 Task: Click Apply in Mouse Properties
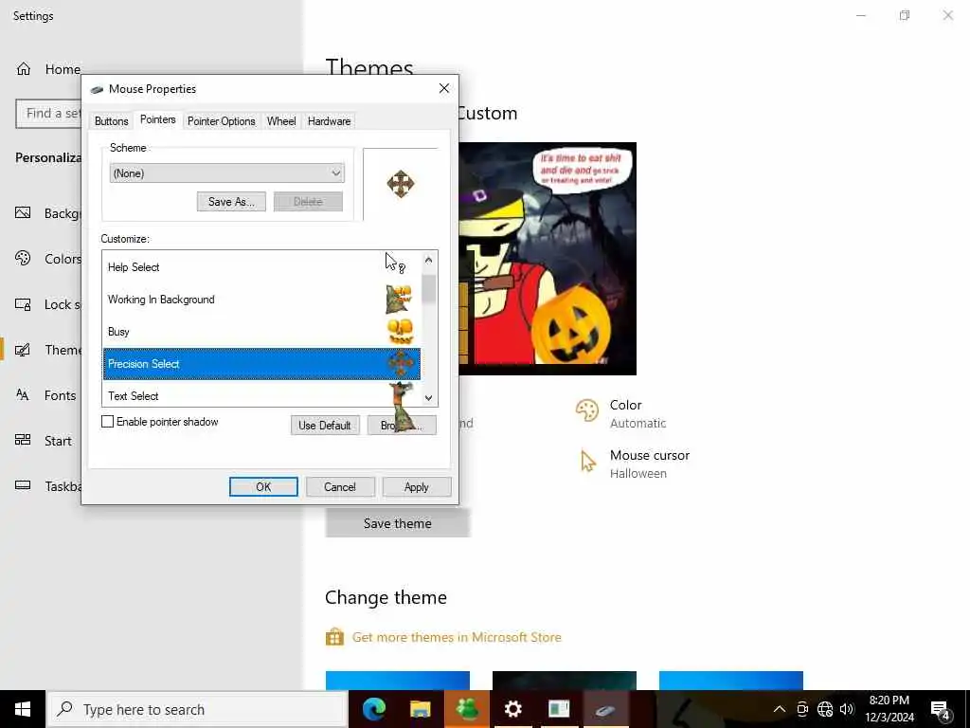point(417,487)
